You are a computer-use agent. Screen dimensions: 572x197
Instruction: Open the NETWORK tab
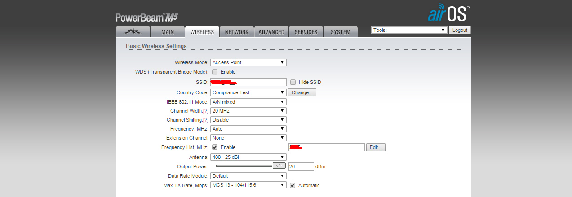pos(237,32)
